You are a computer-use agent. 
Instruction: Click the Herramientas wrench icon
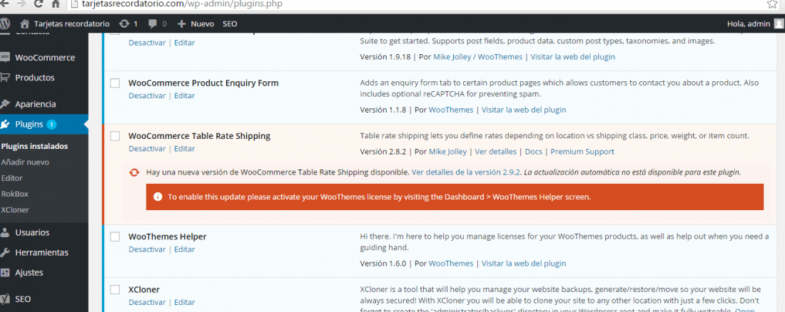(5, 252)
